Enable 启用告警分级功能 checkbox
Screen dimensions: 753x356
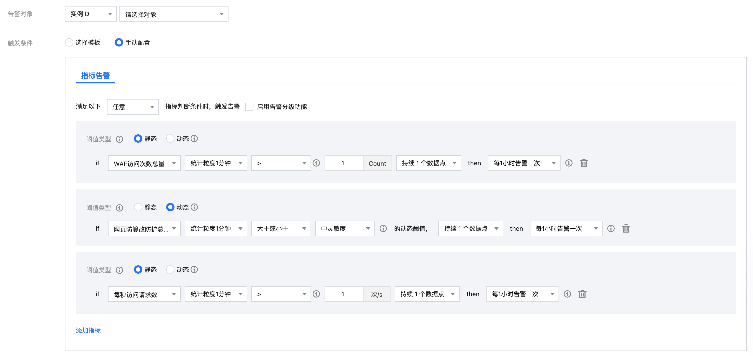coord(249,107)
